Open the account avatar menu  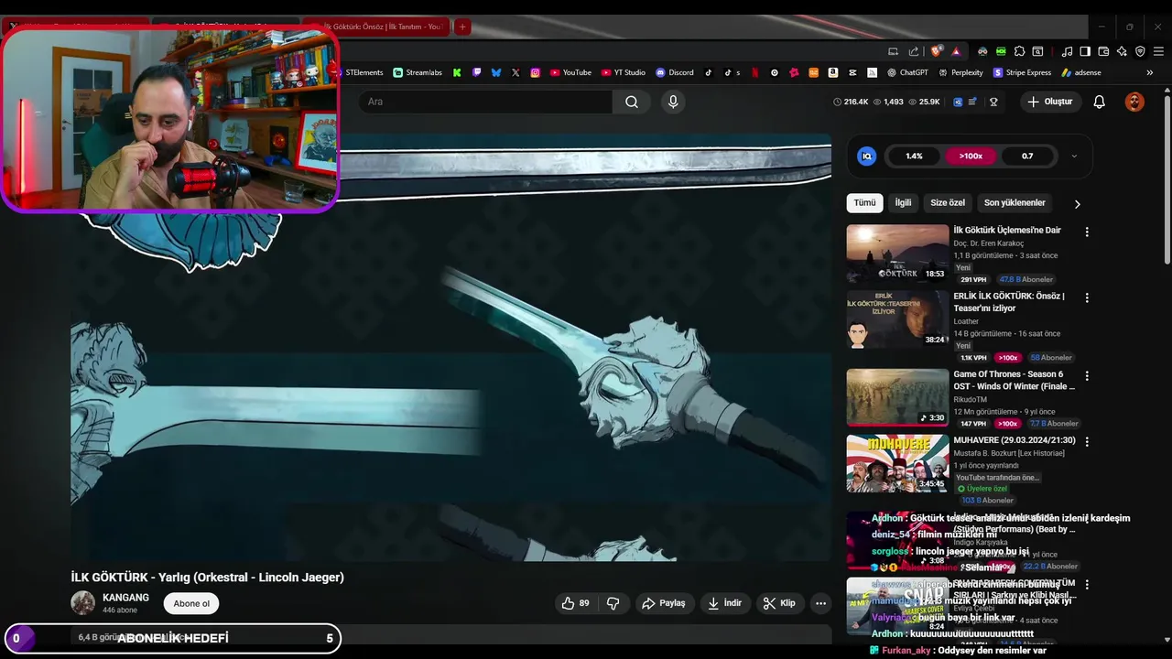tap(1134, 102)
